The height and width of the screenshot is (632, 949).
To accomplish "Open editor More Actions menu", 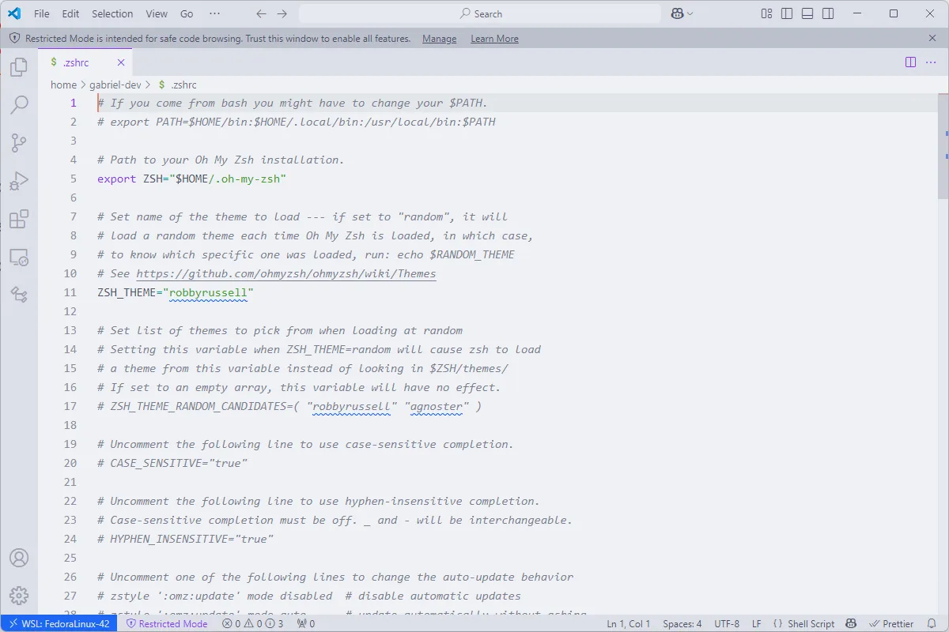I will pyautogui.click(x=930, y=62).
